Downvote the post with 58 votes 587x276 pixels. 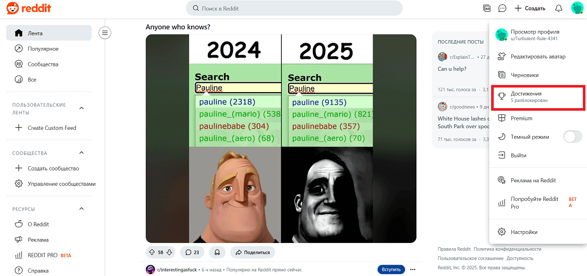pyautogui.click(x=170, y=252)
